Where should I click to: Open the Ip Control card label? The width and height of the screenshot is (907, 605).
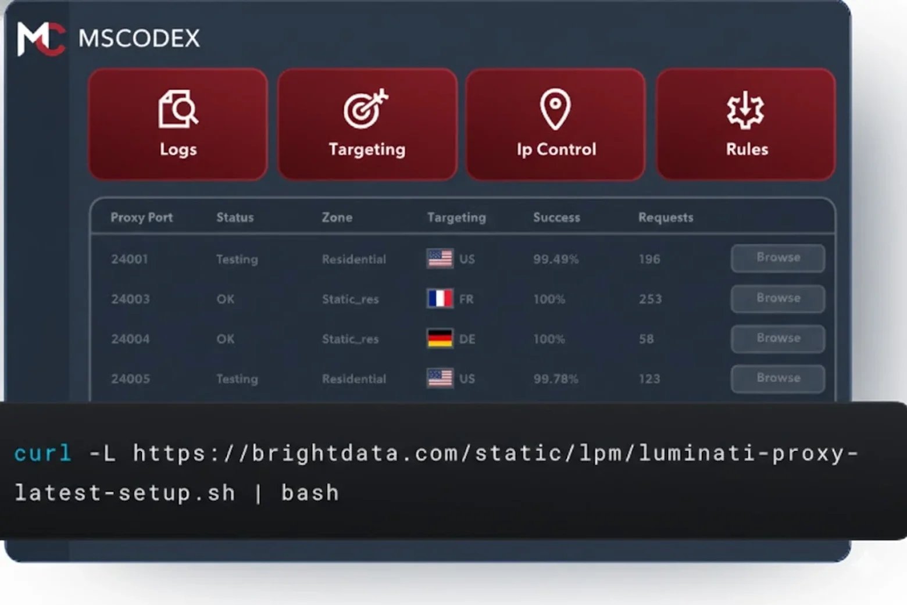tap(556, 149)
